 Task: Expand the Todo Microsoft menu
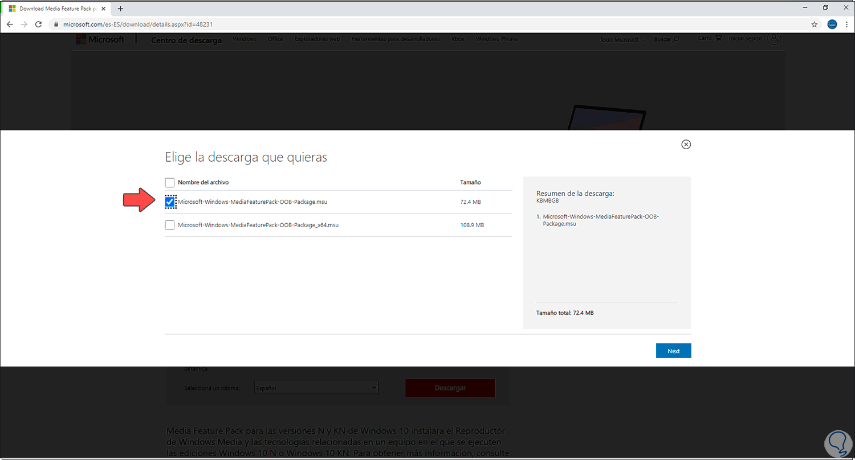pyautogui.click(x=622, y=40)
